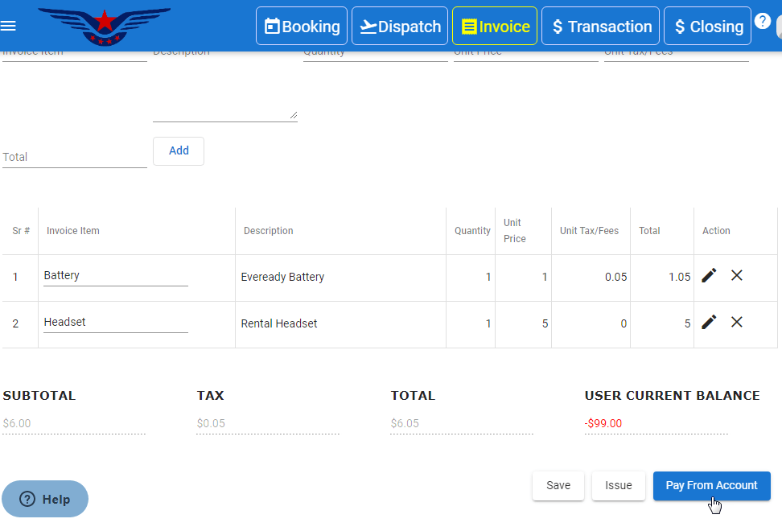This screenshot has height=527, width=782.
Task: Click the 0.05 unit tax cell
Action: [591, 278]
